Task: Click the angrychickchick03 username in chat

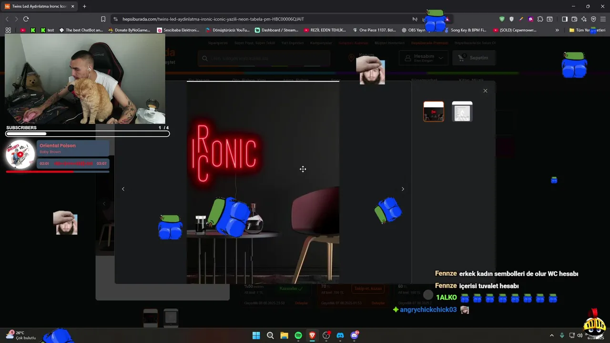Action: coord(428,310)
